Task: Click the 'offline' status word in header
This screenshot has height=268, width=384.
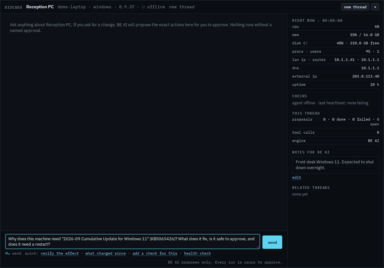Action: [156, 7]
